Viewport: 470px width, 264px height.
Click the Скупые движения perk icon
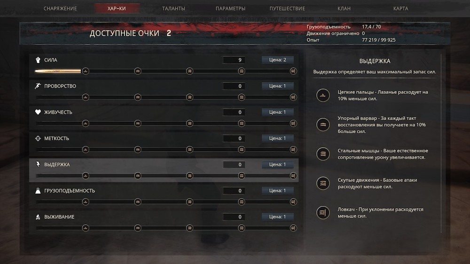click(323, 183)
